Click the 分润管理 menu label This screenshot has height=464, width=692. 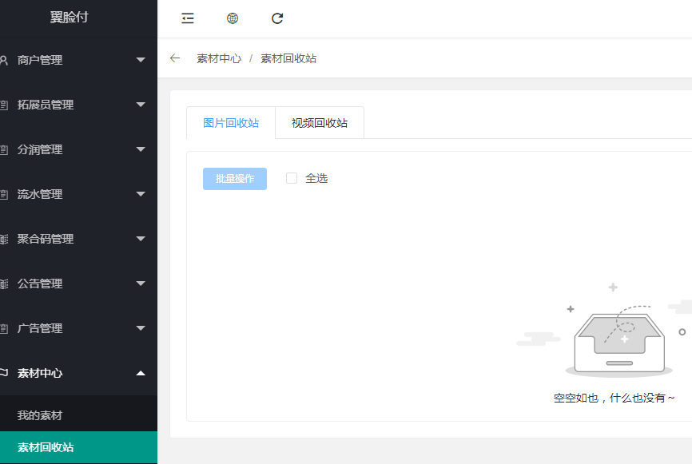coord(40,149)
